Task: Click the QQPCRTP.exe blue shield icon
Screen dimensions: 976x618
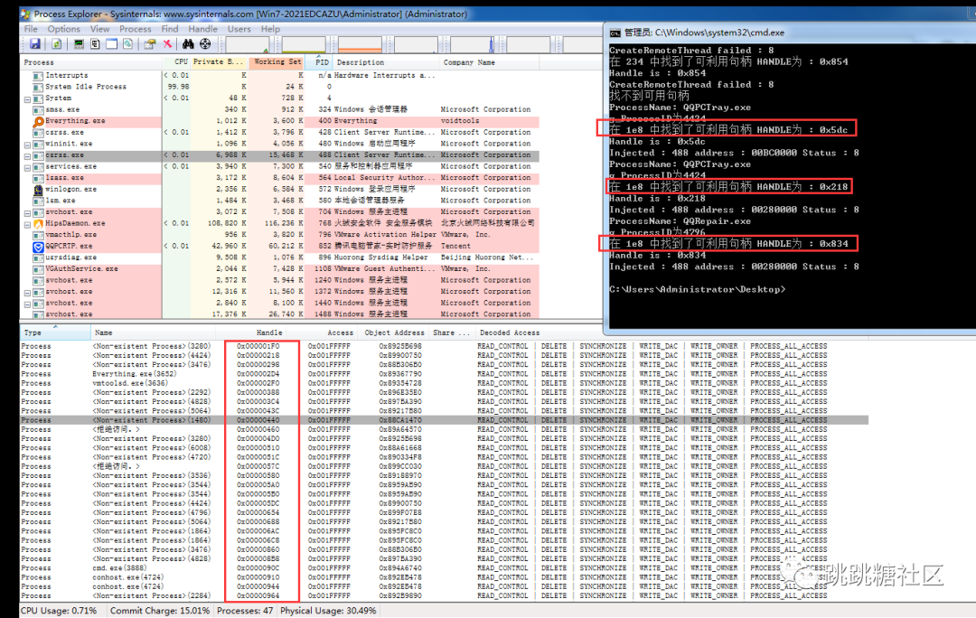Action: (x=38, y=247)
